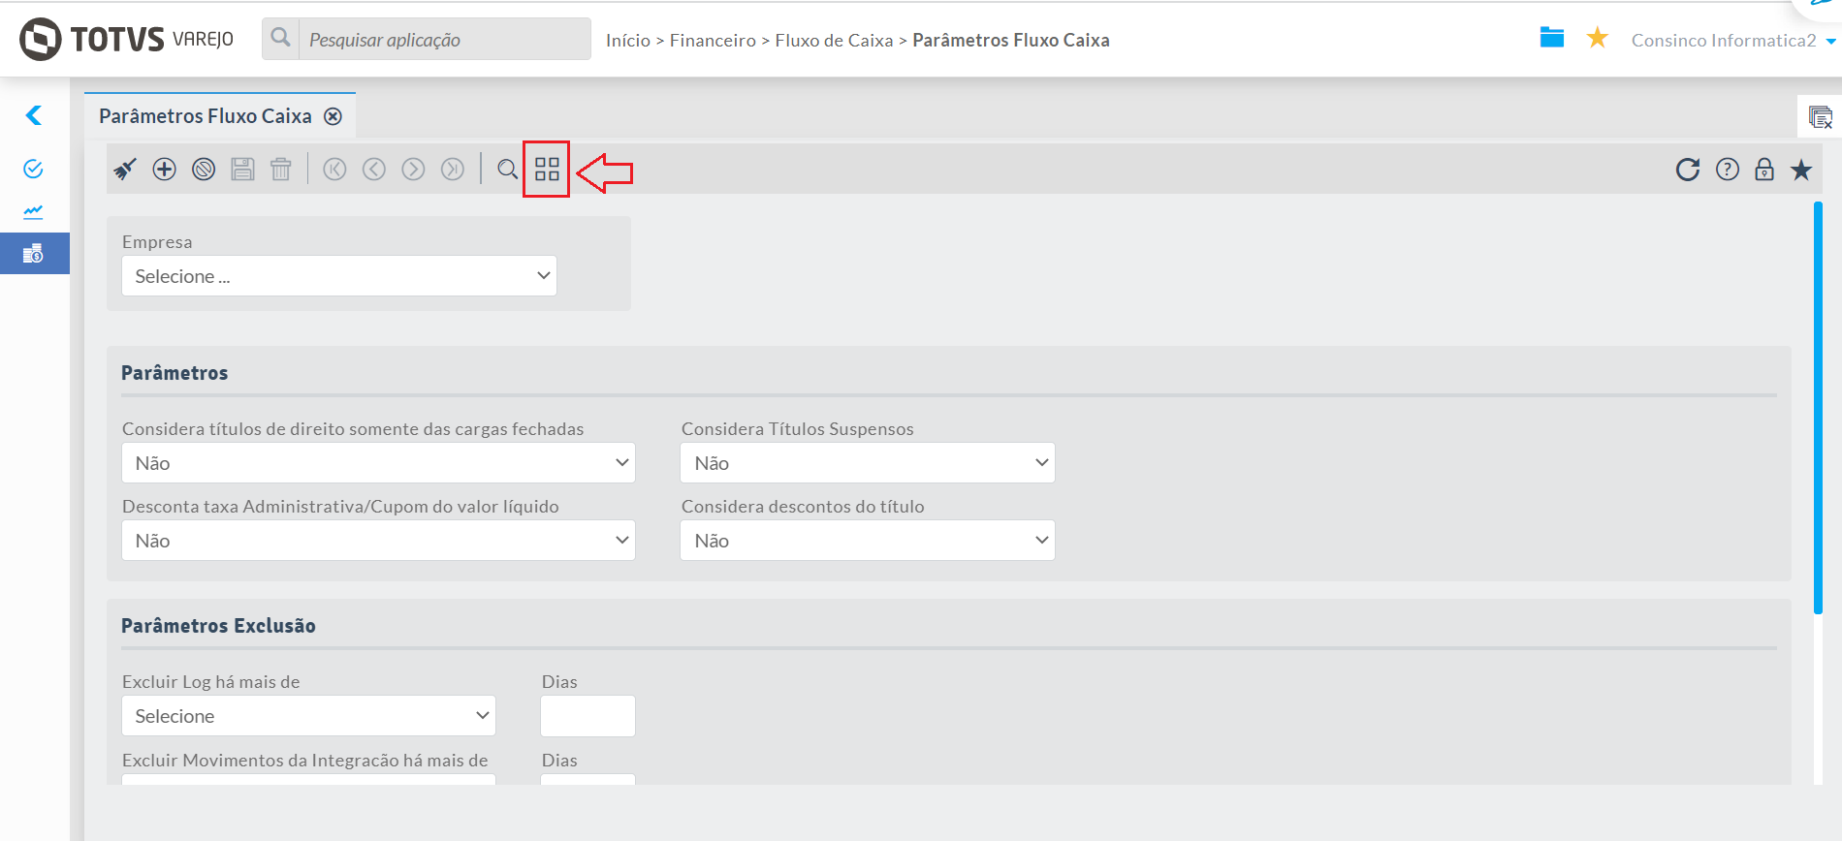Click the search magnifier in header

coord(280,39)
